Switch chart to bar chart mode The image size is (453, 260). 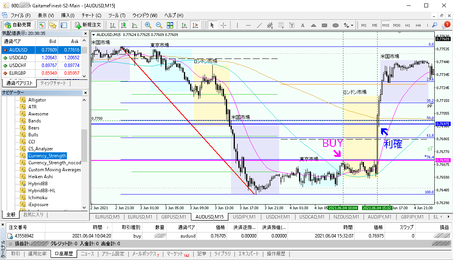113,25
